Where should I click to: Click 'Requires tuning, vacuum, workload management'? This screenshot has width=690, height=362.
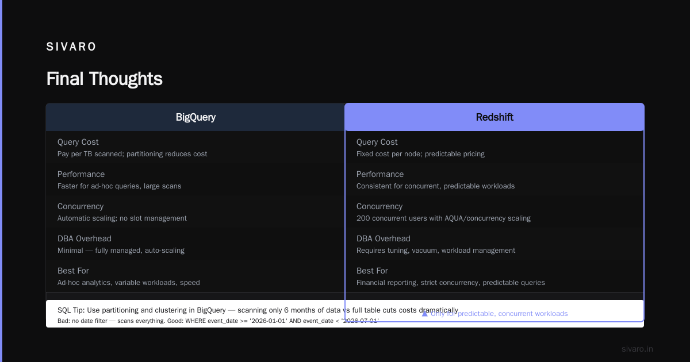coord(436,251)
